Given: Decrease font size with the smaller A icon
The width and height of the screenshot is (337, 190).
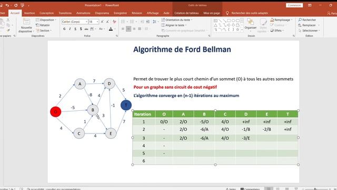Looking at the screenshot, I should [x=107, y=22].
